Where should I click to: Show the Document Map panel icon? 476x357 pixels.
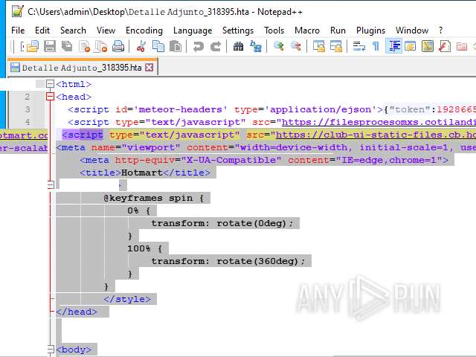click(x=428, y=46)
